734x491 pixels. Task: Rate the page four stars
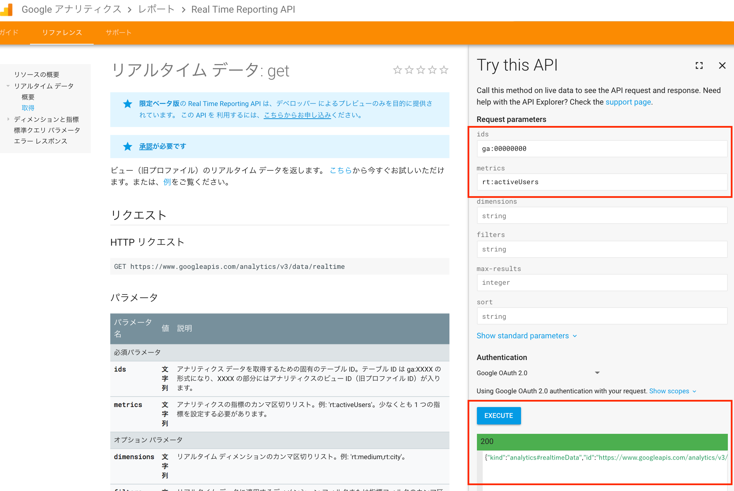432,70
